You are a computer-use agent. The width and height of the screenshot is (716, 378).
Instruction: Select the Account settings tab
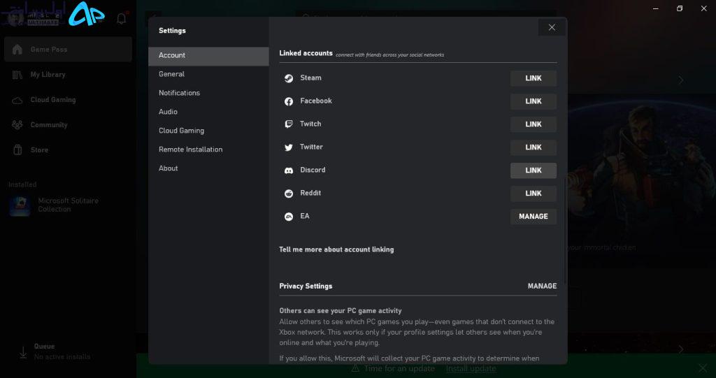pyautogui.click(x=208, y=55)
